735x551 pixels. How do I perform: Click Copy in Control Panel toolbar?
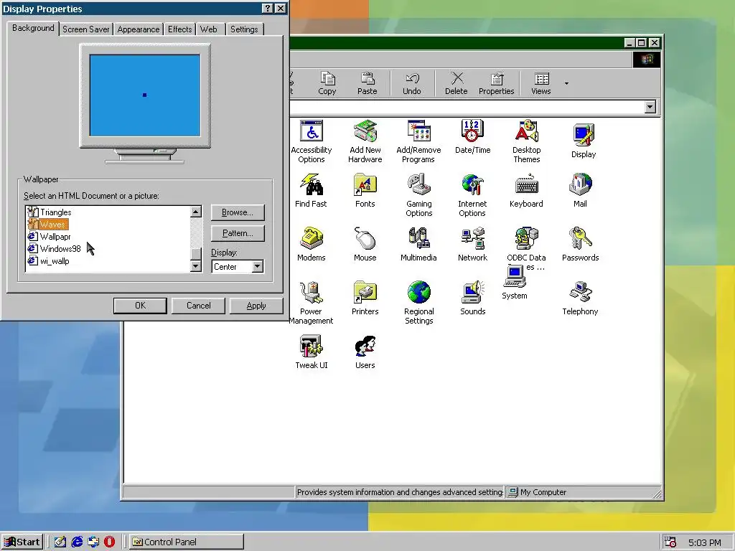coord(327,83)
